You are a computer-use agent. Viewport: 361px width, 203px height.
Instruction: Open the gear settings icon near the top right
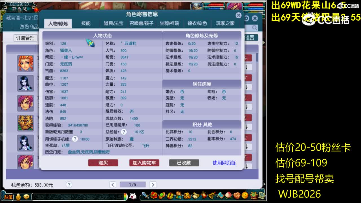click(246, 18)
